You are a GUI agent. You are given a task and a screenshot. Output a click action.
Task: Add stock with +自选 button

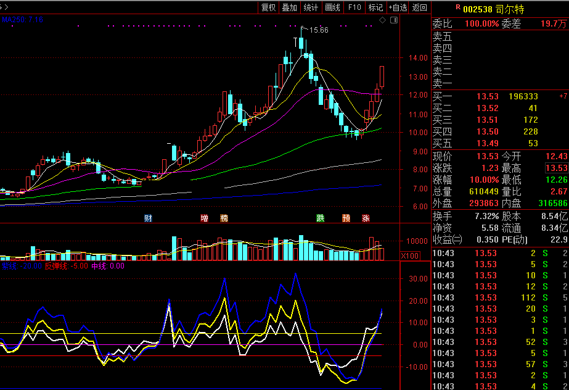(x=398, y=7)
